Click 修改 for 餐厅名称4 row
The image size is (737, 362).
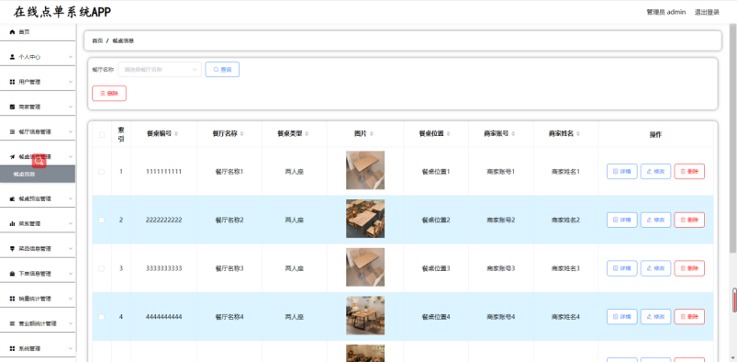[655, 317]
